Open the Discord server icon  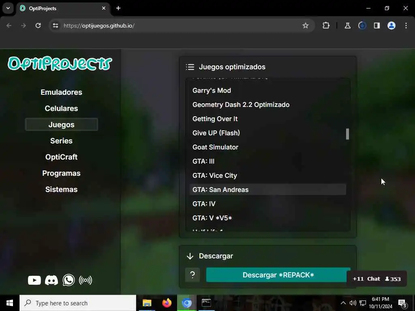coord(51,280)
